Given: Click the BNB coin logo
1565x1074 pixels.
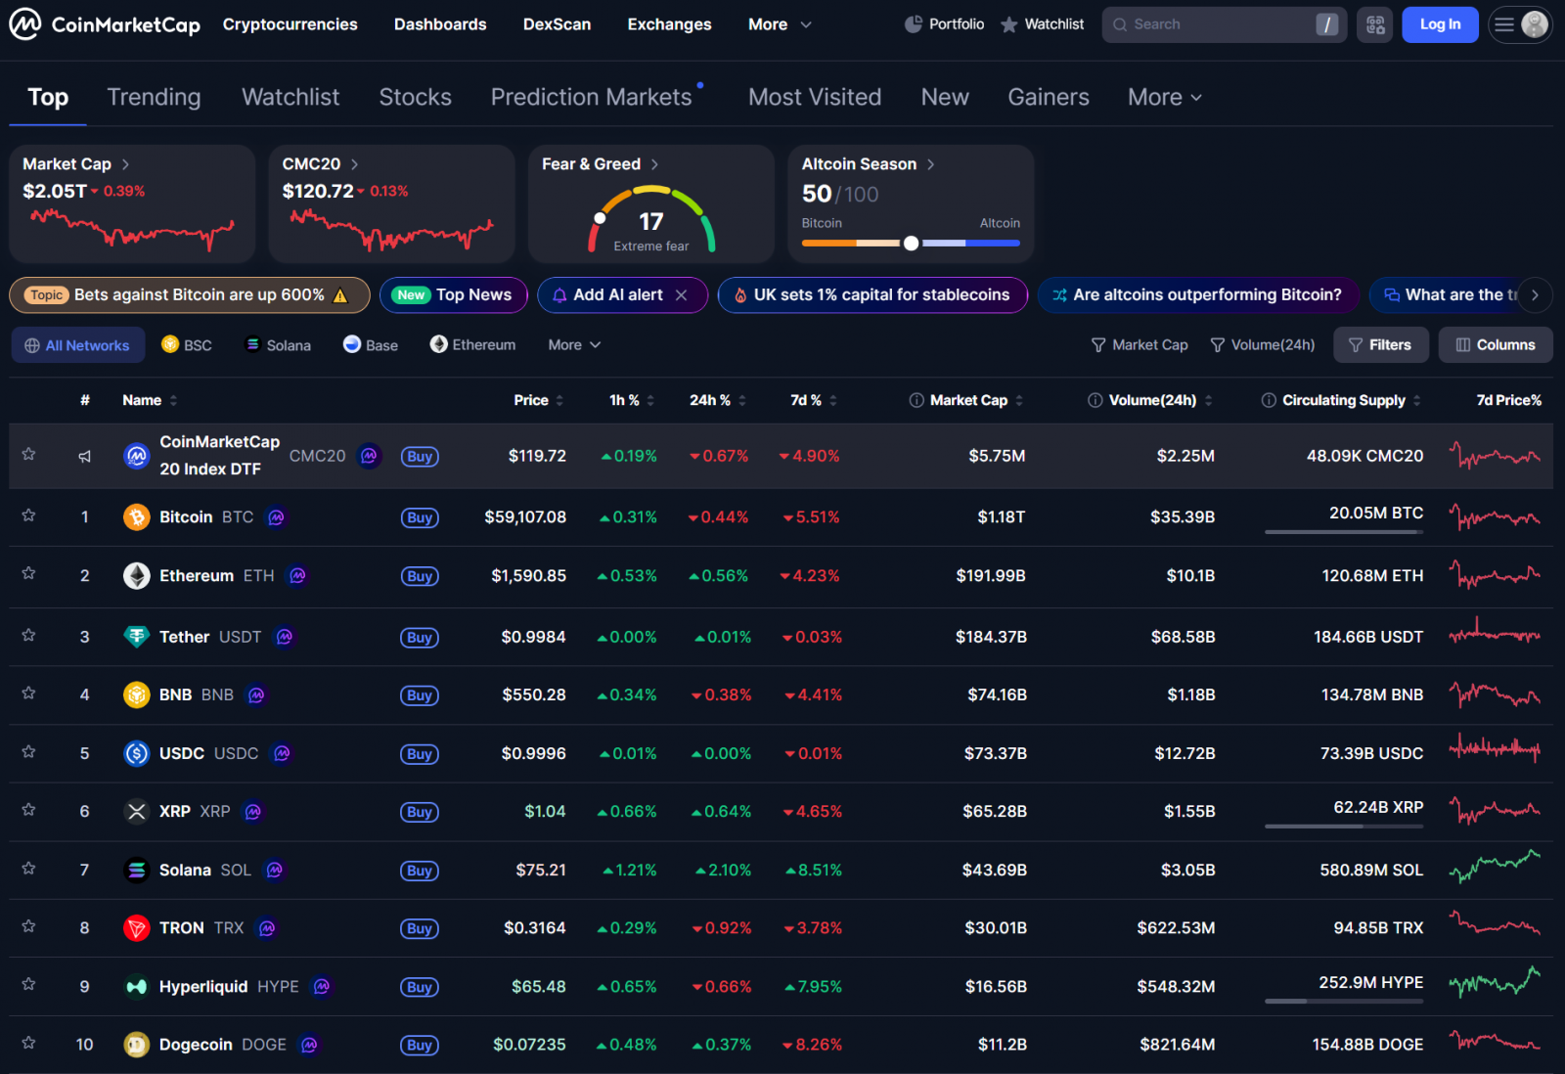Looking at the screenshot, I should (x=137, y=694).
